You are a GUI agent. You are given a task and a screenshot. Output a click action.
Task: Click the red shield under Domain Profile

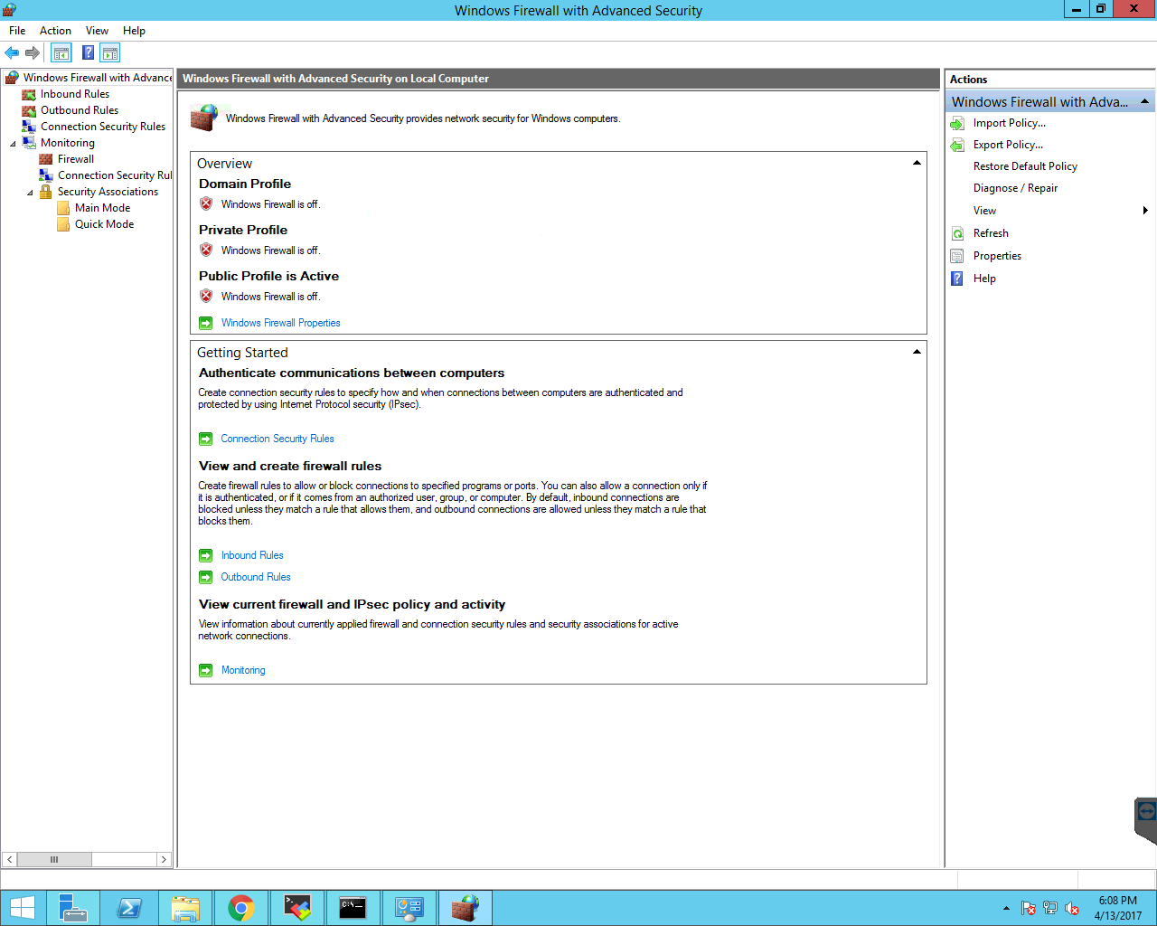pyautogui.click(x=206, y=204)
